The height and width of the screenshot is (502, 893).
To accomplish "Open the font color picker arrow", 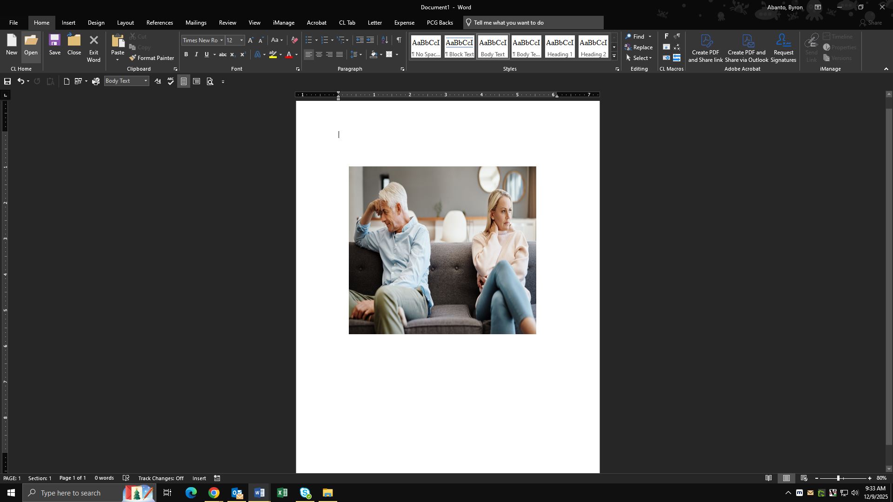I will click(x=297, y=55).
